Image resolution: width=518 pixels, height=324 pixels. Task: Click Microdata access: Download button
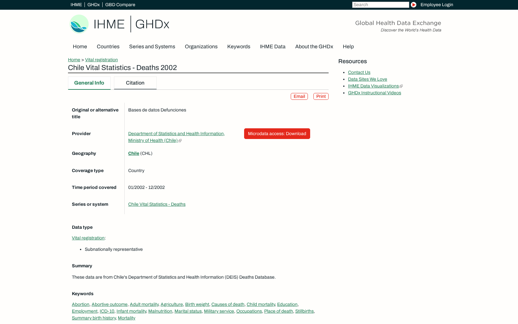277,134
